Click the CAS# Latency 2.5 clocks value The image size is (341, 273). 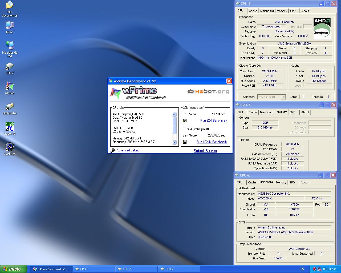tap(293, 154)
